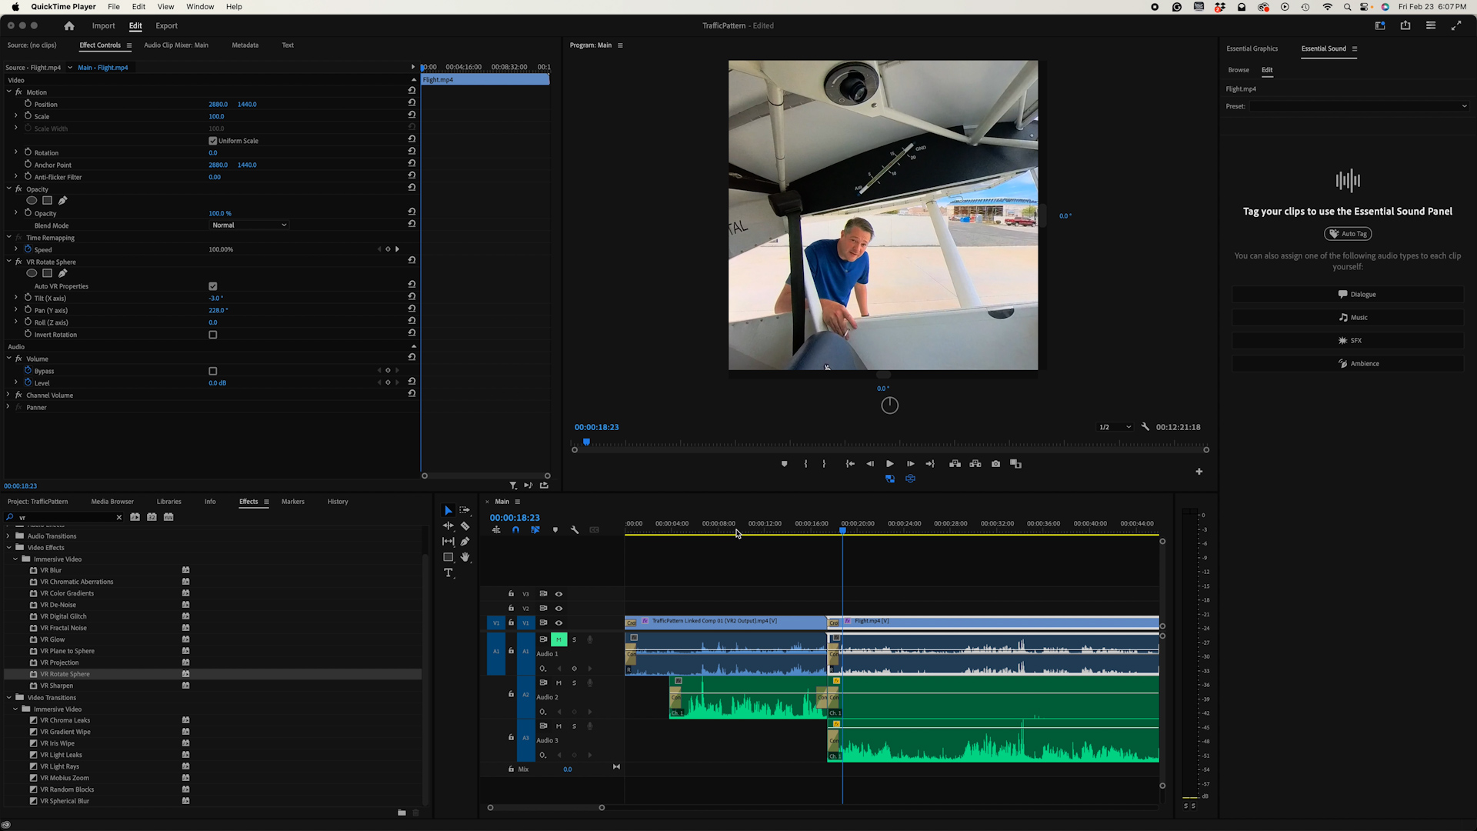Open Audio Clip Mixer: Main tab
Viewport: 1477px width, 831px height.
176,45
